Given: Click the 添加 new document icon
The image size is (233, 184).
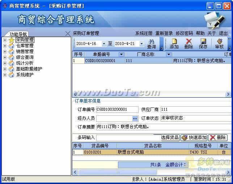Looking at the screenshot, I should click(174, 41).
